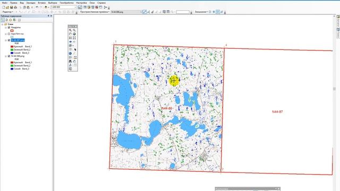Viewport: 340px width, 191px height.
Task: Open the Геообработка menu
Action: (66, 3)
